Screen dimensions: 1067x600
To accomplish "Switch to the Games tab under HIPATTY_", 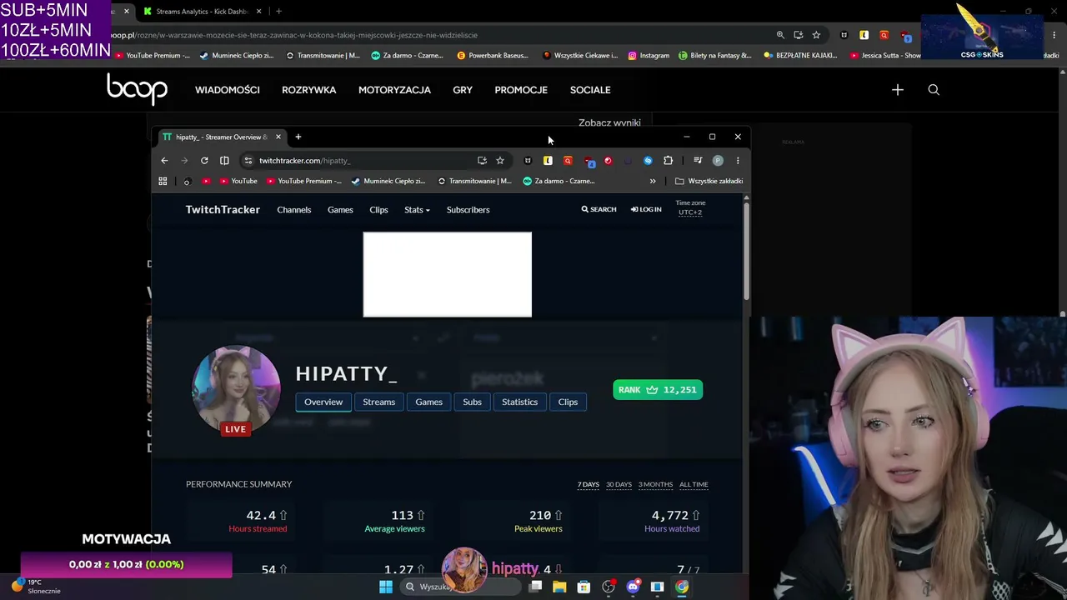I will pyautogui.click(x=428, y=402).
